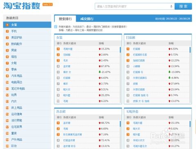
Task: Open 运动健身 category in sidebar
Action: (x=27, y=114)
